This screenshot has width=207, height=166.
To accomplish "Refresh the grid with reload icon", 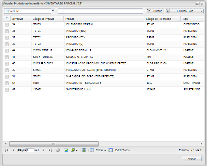I will tap(58, 150).
